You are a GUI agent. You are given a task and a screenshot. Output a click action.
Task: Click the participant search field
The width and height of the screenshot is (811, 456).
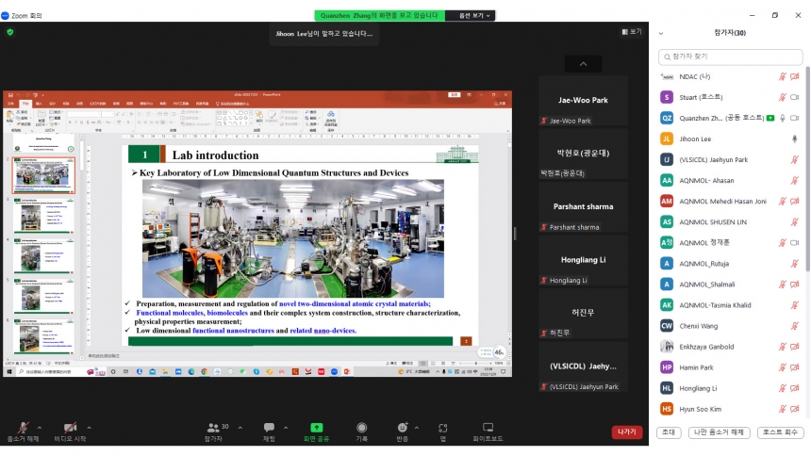coord(731,57)
